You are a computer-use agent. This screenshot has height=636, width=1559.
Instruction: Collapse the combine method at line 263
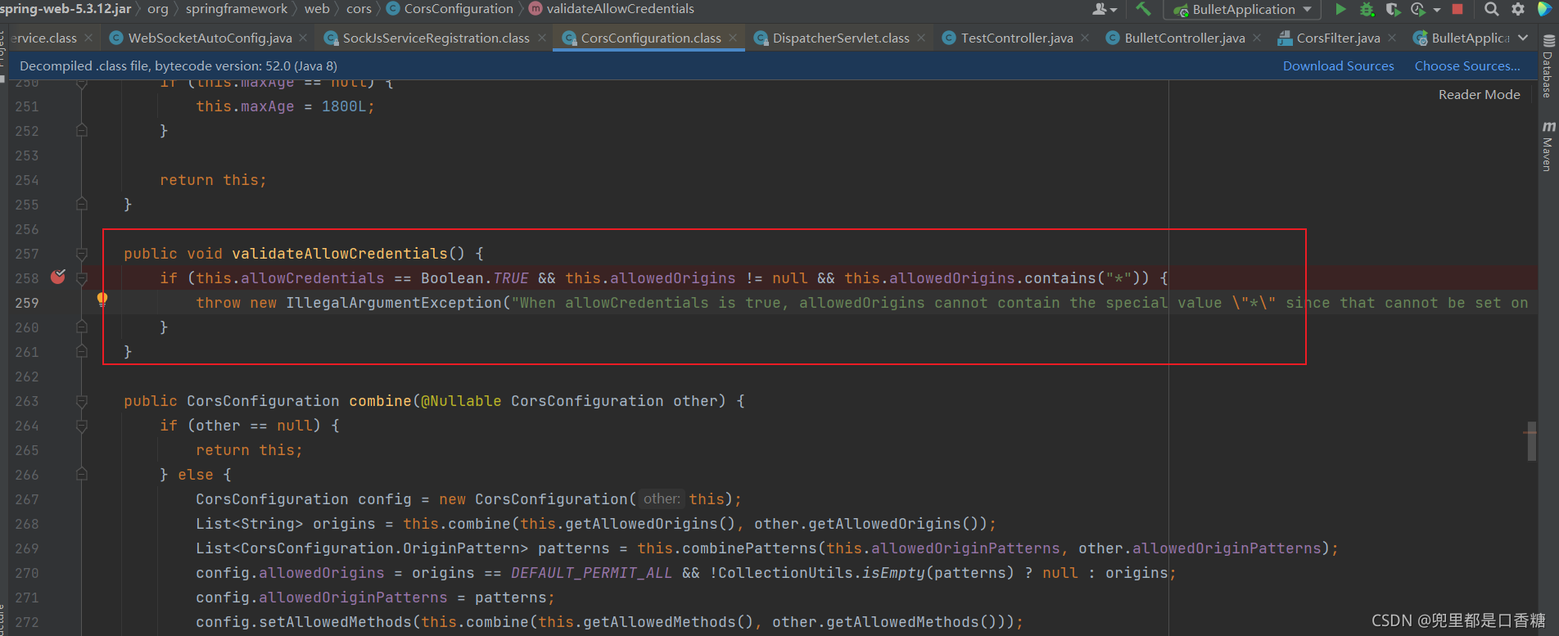82,401
